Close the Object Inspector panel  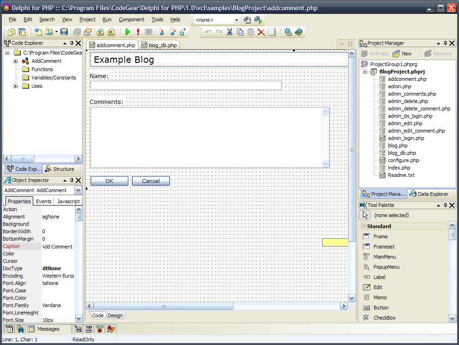pyautogui.click(x=79, y=180)
